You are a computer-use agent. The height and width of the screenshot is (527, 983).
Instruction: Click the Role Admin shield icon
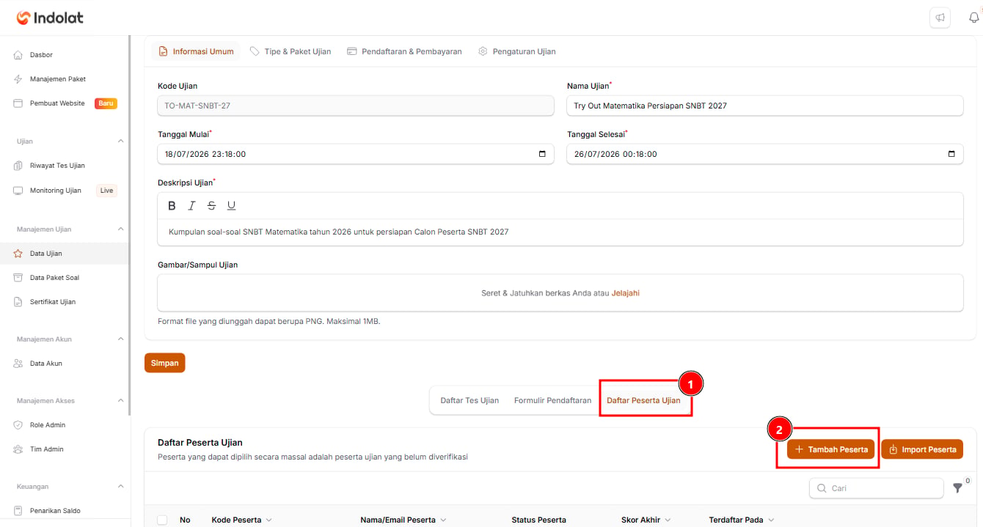tap(18, 425)
